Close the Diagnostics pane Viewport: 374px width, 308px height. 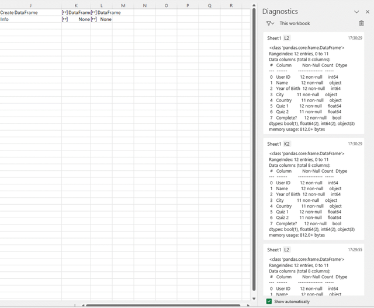tap(368, 12)
